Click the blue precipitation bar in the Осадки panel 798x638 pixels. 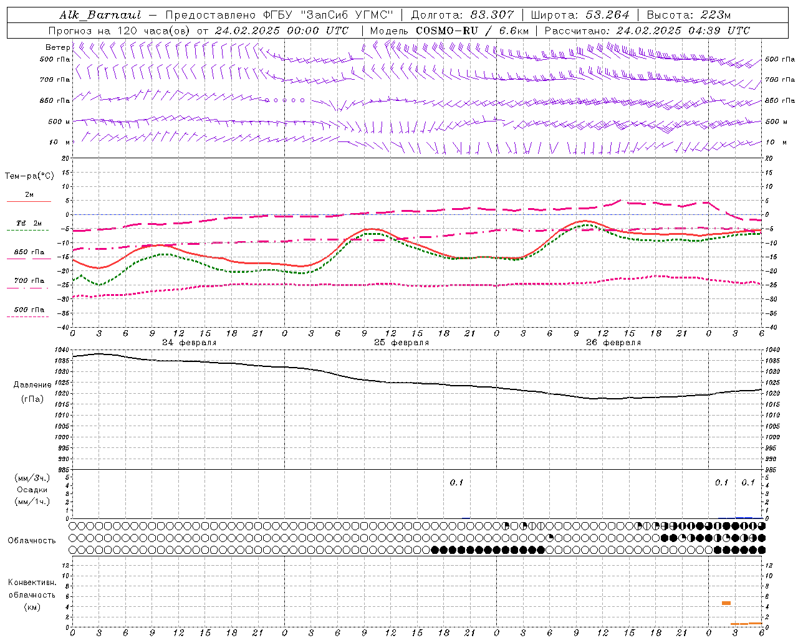(744, 517)
